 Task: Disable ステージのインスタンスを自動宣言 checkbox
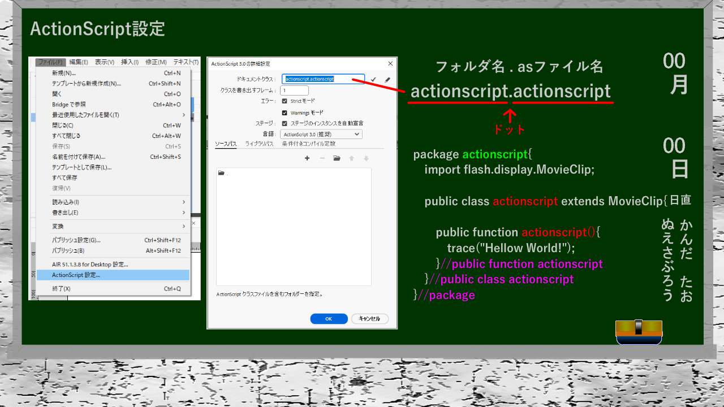pyautogui.click(x=285, y=123)
